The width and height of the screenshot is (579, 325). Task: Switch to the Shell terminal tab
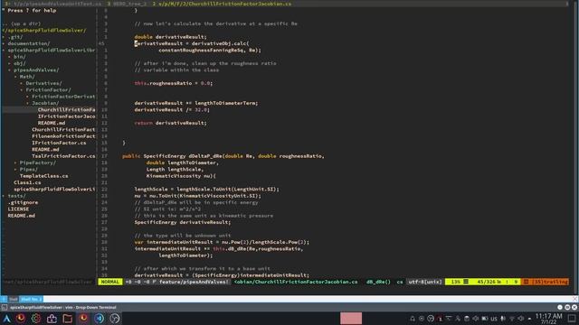14,299
